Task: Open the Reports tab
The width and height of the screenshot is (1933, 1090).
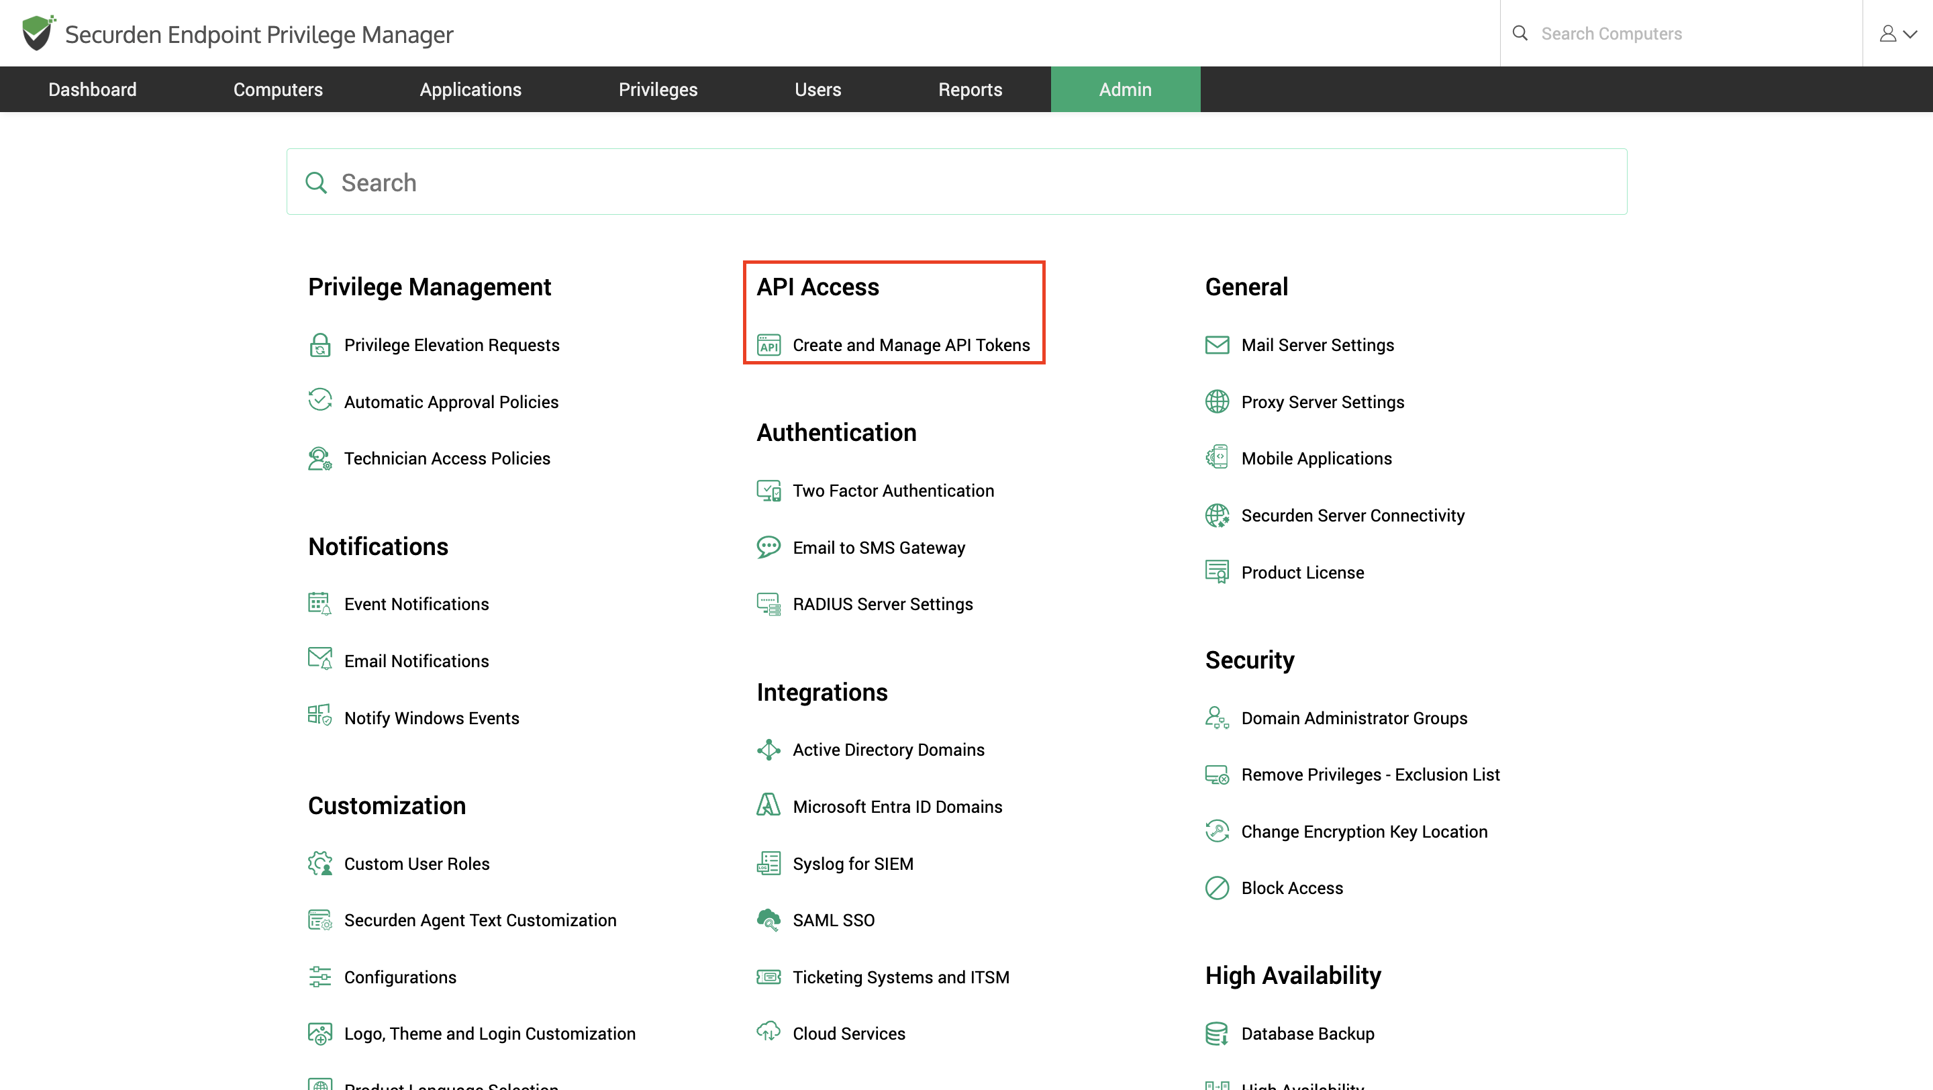Action: click(969, 89)
